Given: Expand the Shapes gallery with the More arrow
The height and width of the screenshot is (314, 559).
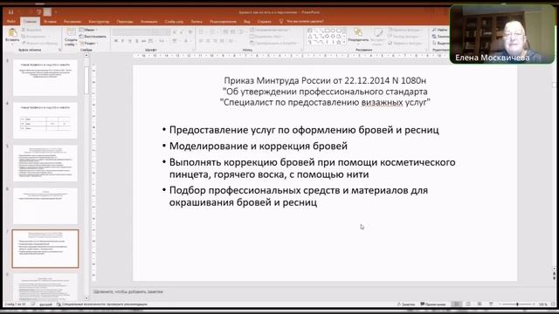Looking at the screenshot, I should point(344,43).
